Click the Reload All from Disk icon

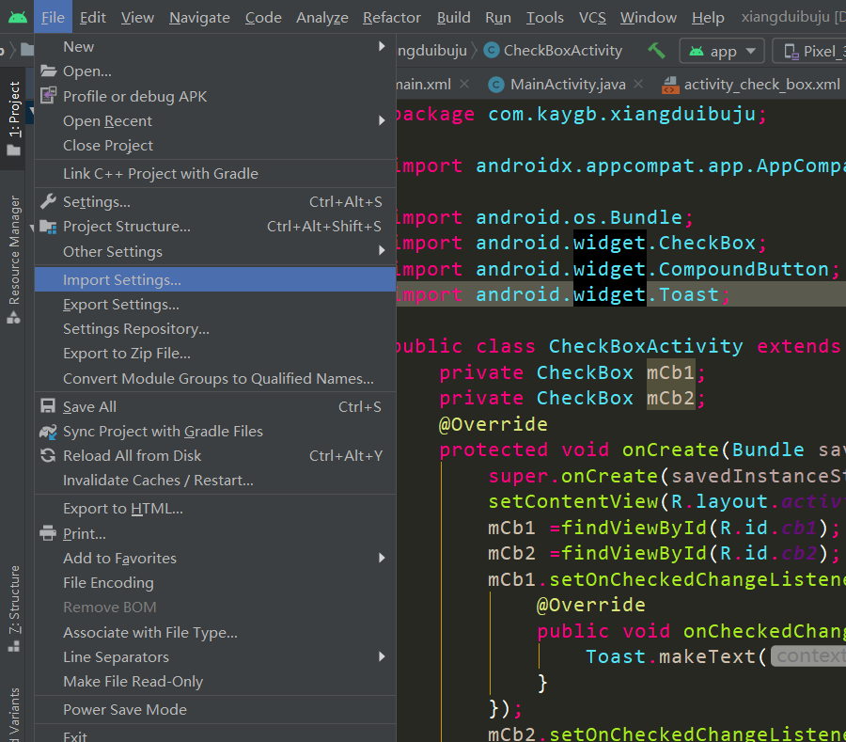click(x=48, y=456)
